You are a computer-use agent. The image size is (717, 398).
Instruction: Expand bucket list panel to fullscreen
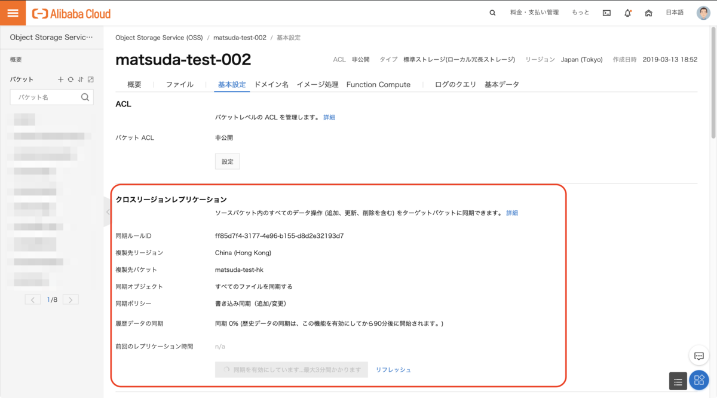click(x=90, y=79)
